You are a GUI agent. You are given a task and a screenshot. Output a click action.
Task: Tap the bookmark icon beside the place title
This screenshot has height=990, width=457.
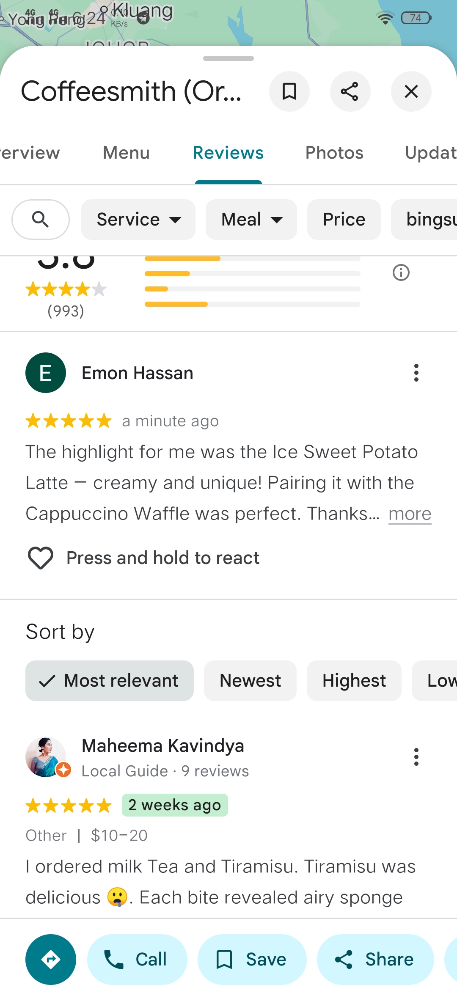click(289, 91)
